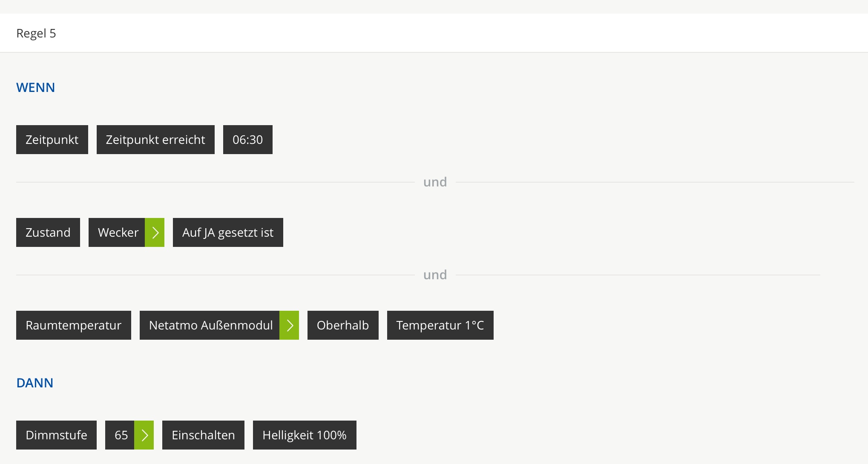Select the Netatmo Außenmodul device
The width and height of the screenshot is (868, 464).
(x=210, y=325)
